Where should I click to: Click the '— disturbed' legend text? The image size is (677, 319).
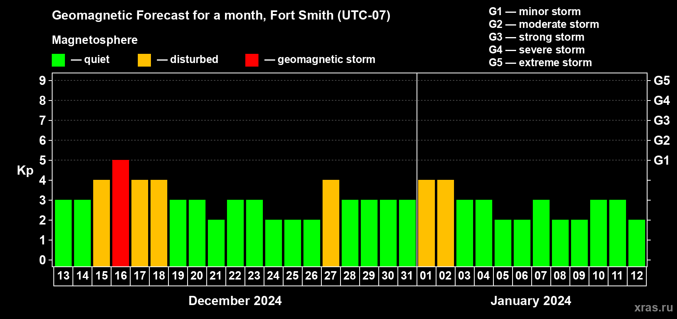point(188,59)
